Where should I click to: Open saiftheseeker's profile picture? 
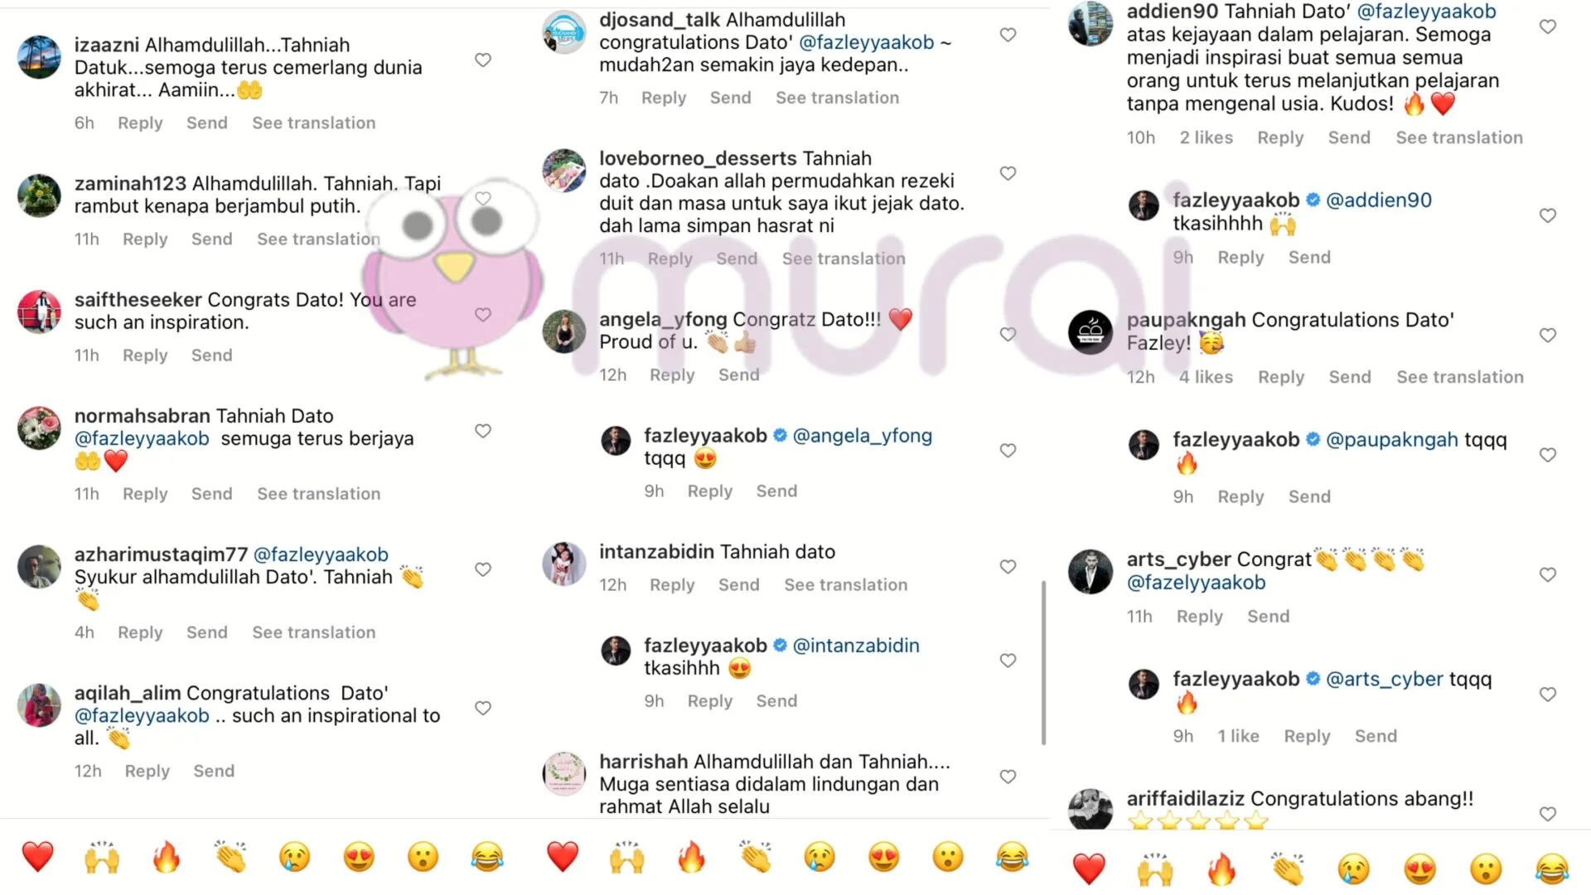click(39, 312)
